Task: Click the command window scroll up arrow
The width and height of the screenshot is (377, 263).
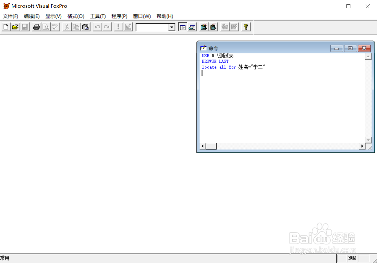Action: coord(368,57)
